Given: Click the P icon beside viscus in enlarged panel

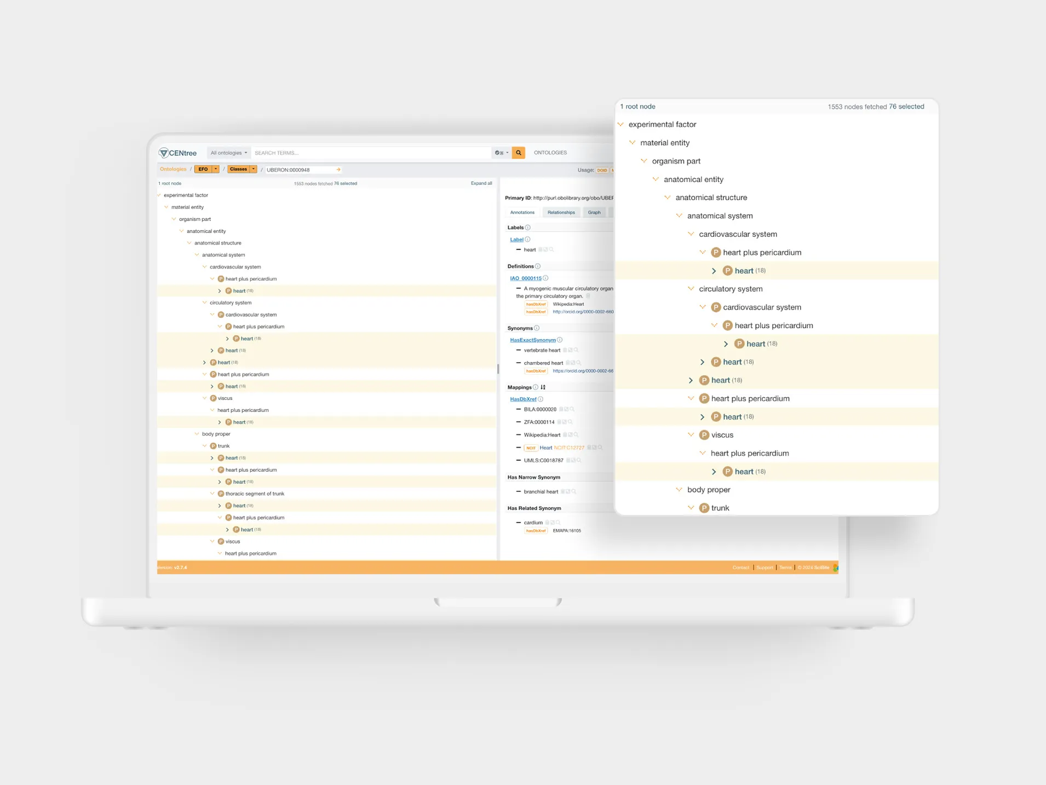Looking at the screenshot, I should [704, 435].
